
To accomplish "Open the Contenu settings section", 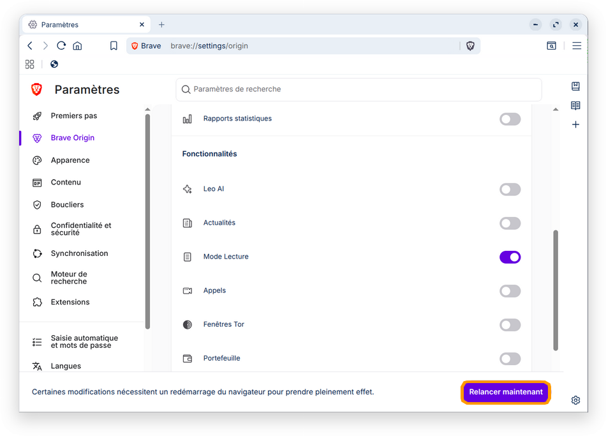I will pos(66,182).
